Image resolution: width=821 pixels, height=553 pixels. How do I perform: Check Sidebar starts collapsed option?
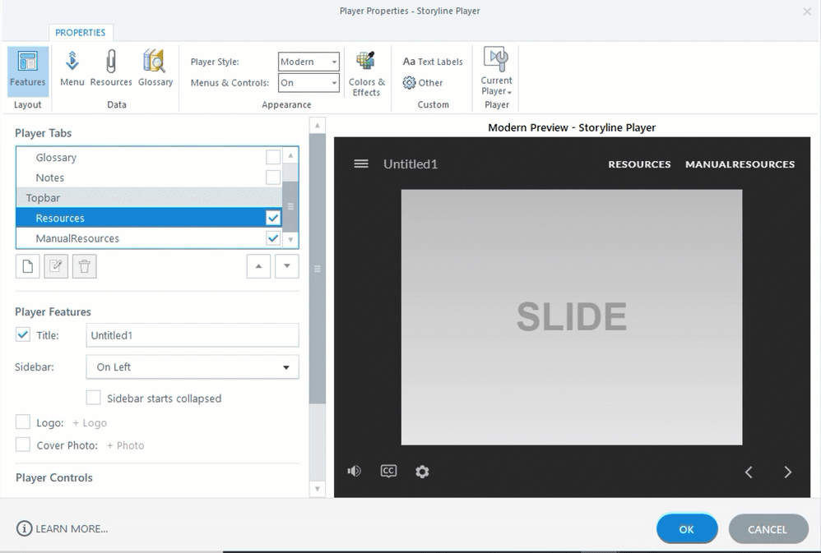coord(94,399)
